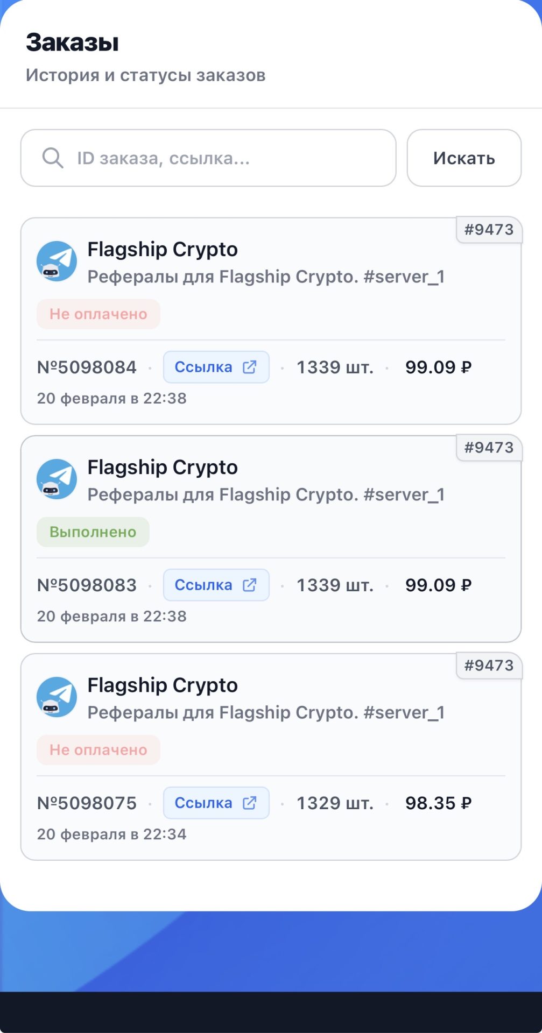This screenshot has height=1033, width=542.
Task: Click the Выполнено status badge
Action: [x=93, y=532]
